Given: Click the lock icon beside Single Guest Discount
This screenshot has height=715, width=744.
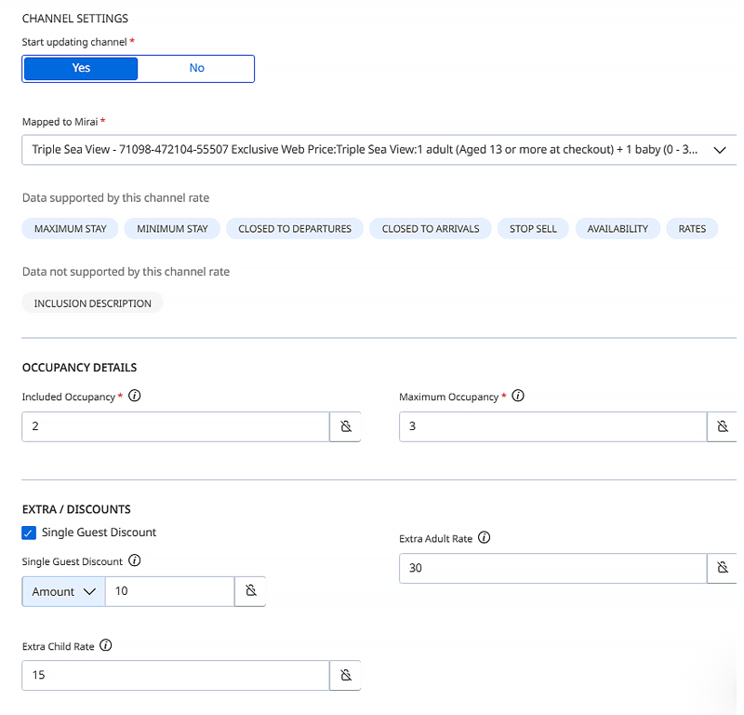Looking at the screenshot, I should [250, 591].
